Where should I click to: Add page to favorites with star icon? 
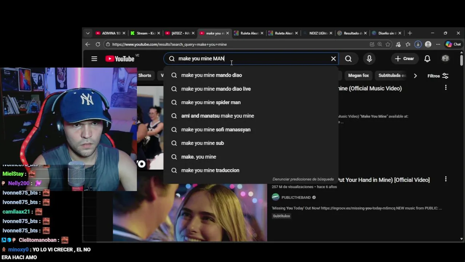[x=388, y=44]
